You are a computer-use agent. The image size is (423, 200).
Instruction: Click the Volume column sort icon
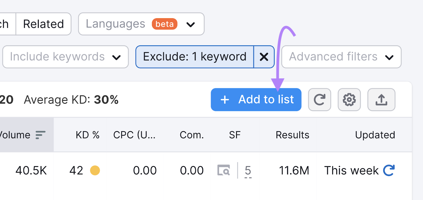[x=40, y=135]
